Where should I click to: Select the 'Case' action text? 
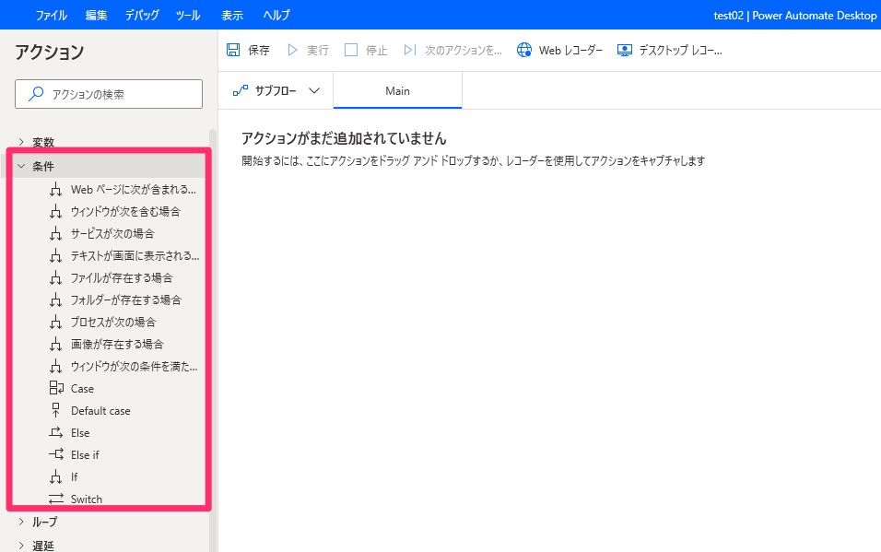point(82,388)
